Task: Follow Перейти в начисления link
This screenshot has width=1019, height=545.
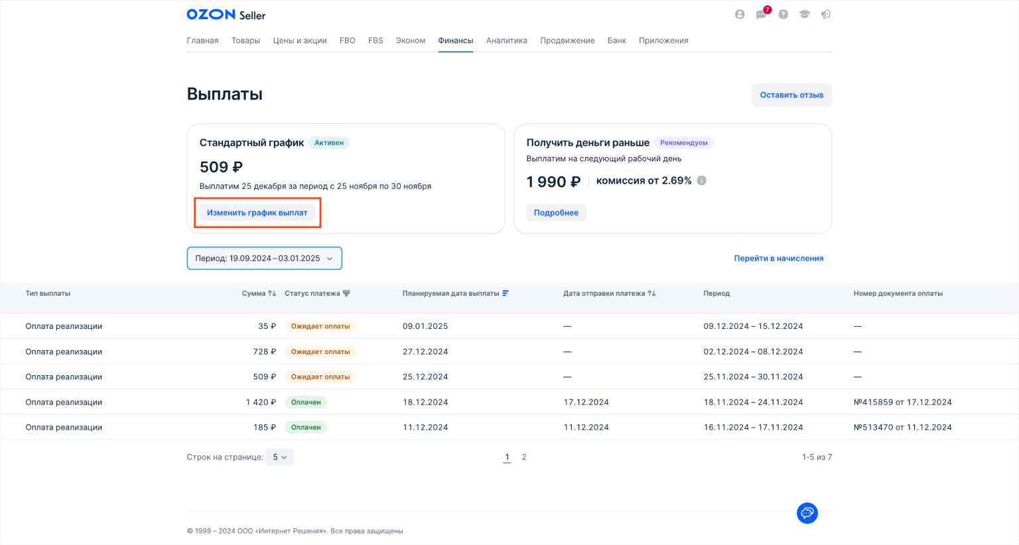Action: 779,258
